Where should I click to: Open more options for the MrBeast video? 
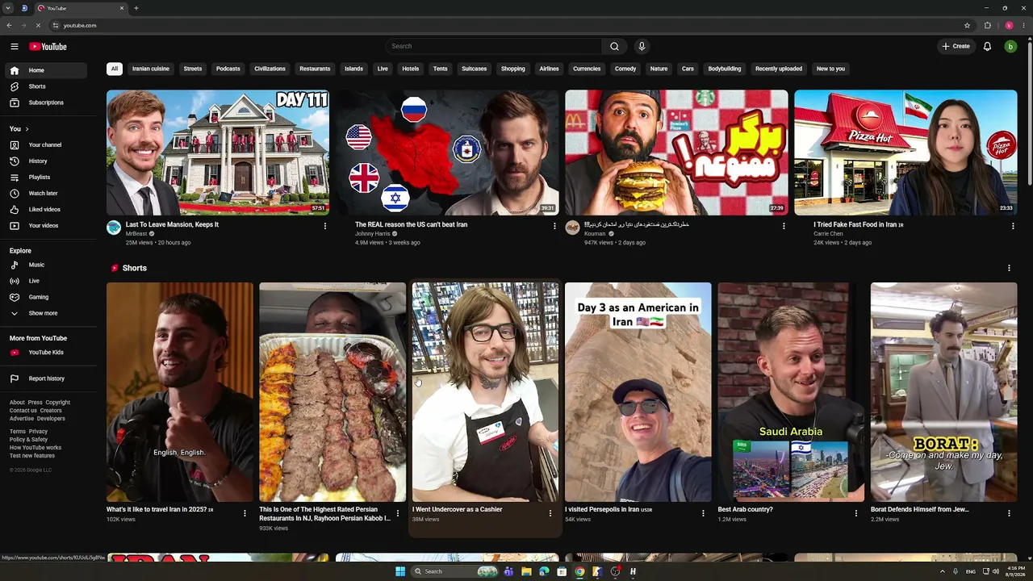click(325, 226)
